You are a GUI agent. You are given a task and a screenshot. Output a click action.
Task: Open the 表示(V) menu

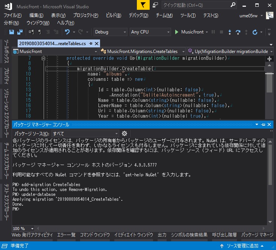point(58,15)
